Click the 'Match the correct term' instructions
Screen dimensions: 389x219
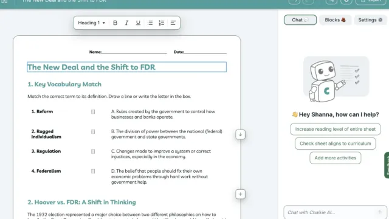[x=109, y=96]
